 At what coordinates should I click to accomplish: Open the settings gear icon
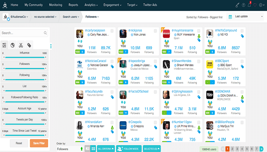click(261, 5)
